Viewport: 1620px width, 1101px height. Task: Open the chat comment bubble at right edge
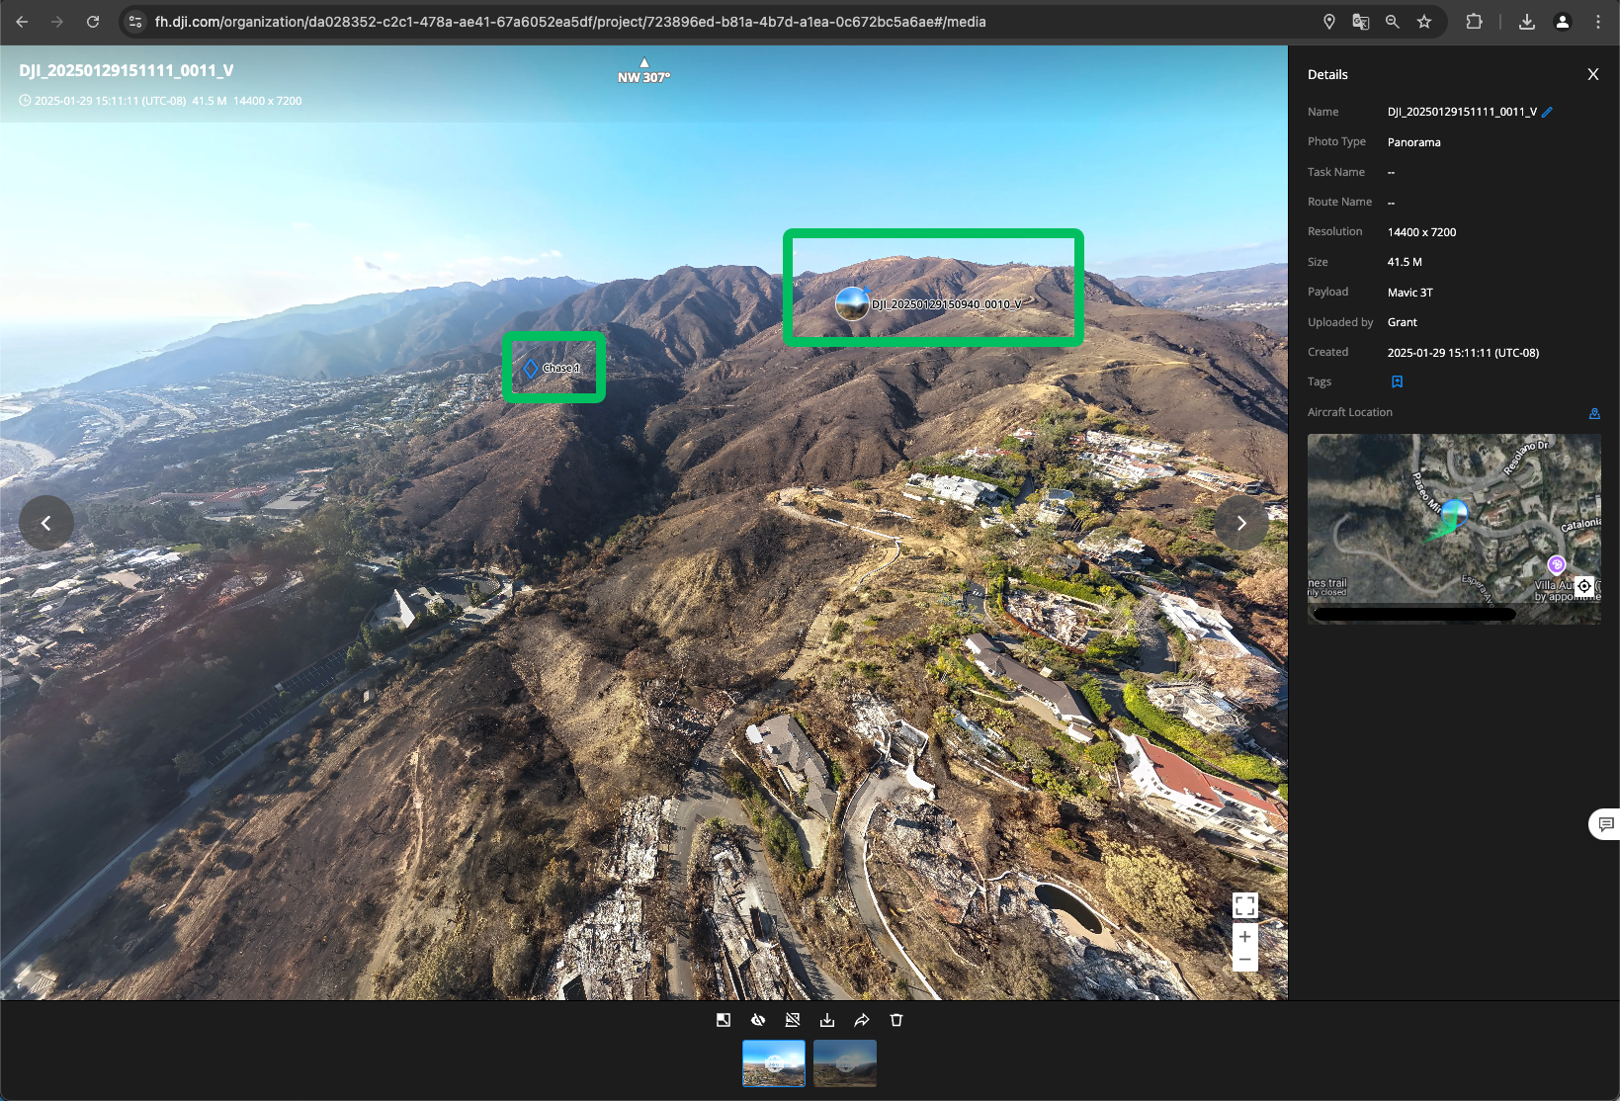[x=1606, y=824]
